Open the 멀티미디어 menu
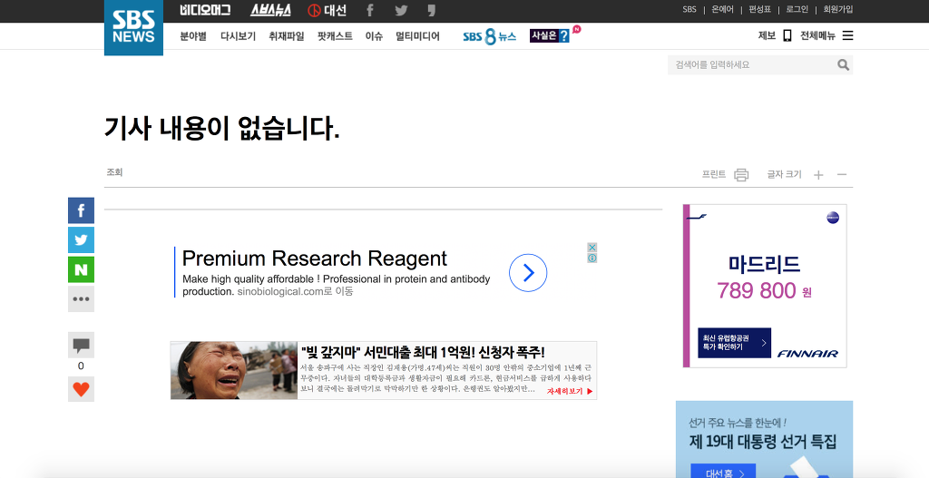 pos(417,36)
